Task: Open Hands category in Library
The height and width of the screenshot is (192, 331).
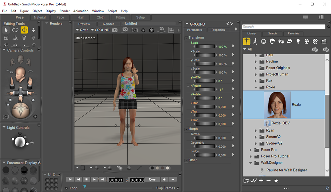Action: pyautogui.click(x=281, y=41)
